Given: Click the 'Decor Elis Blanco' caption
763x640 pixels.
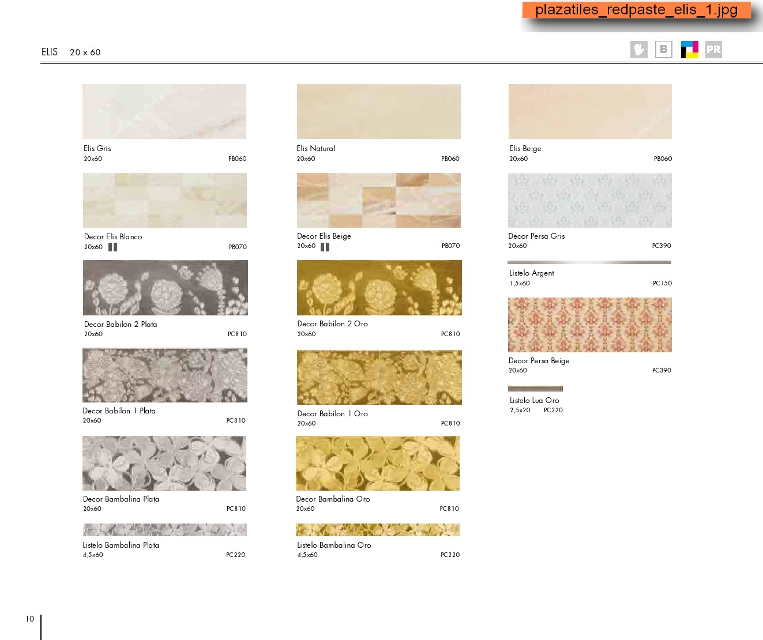Looking at the screenshot, I should (113, 236).
